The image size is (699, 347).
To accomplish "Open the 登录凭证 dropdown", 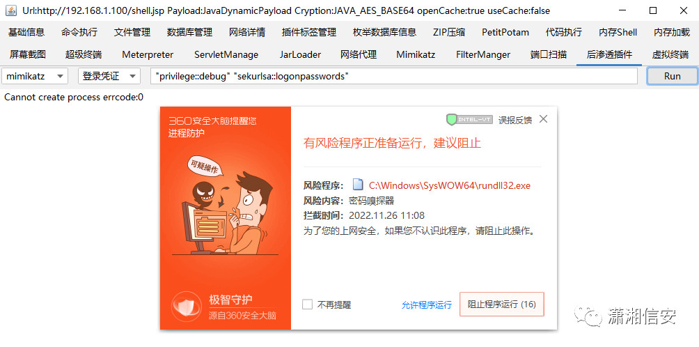I will tap(109, 76).
